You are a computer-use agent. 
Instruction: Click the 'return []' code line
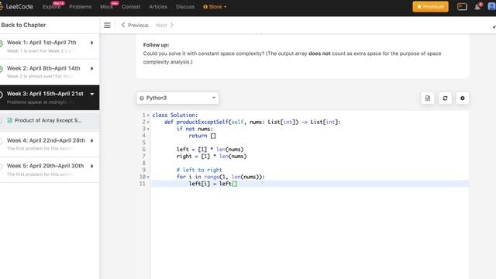pos(202,136)
